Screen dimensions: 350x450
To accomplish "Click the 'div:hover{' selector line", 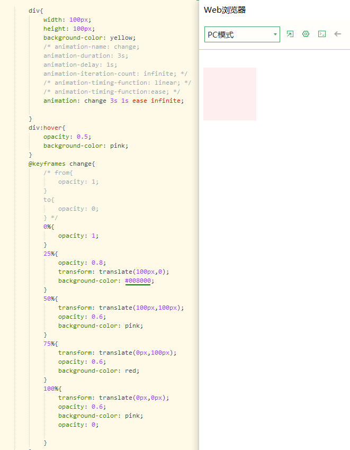I will tap(47, 128).
